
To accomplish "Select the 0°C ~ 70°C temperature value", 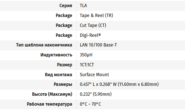I will 90,104.
